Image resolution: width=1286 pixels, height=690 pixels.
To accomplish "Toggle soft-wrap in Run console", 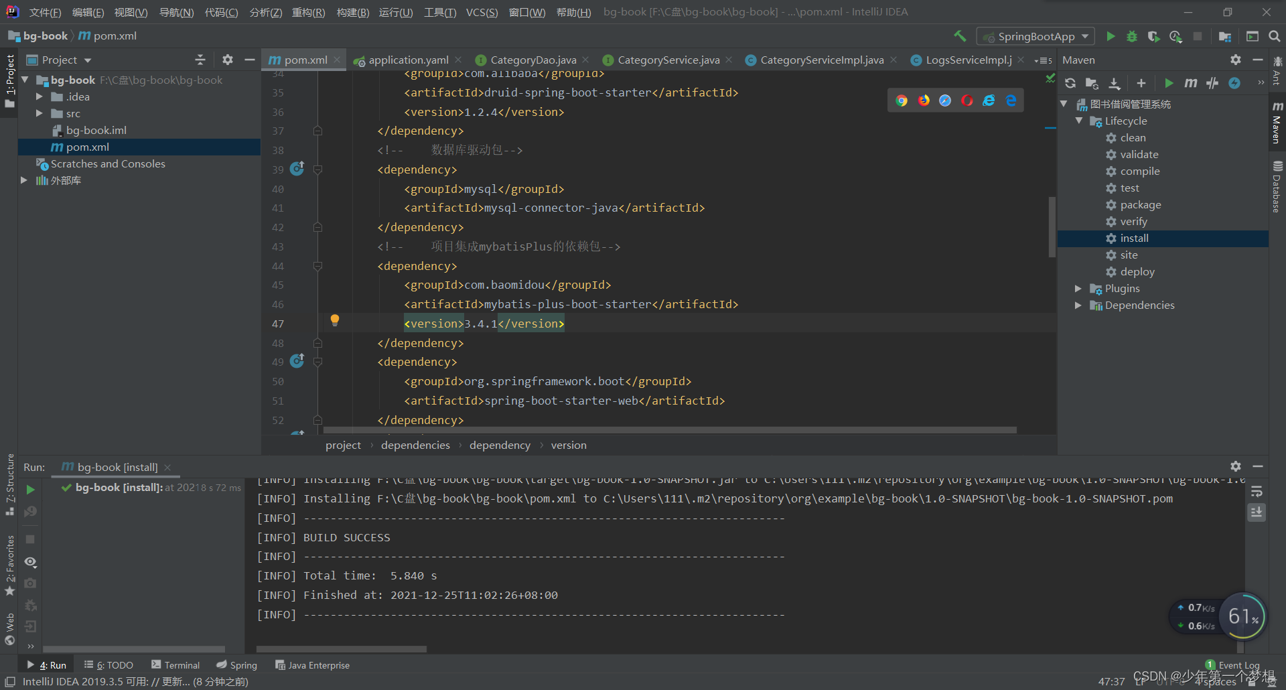I will (1257, 492).
